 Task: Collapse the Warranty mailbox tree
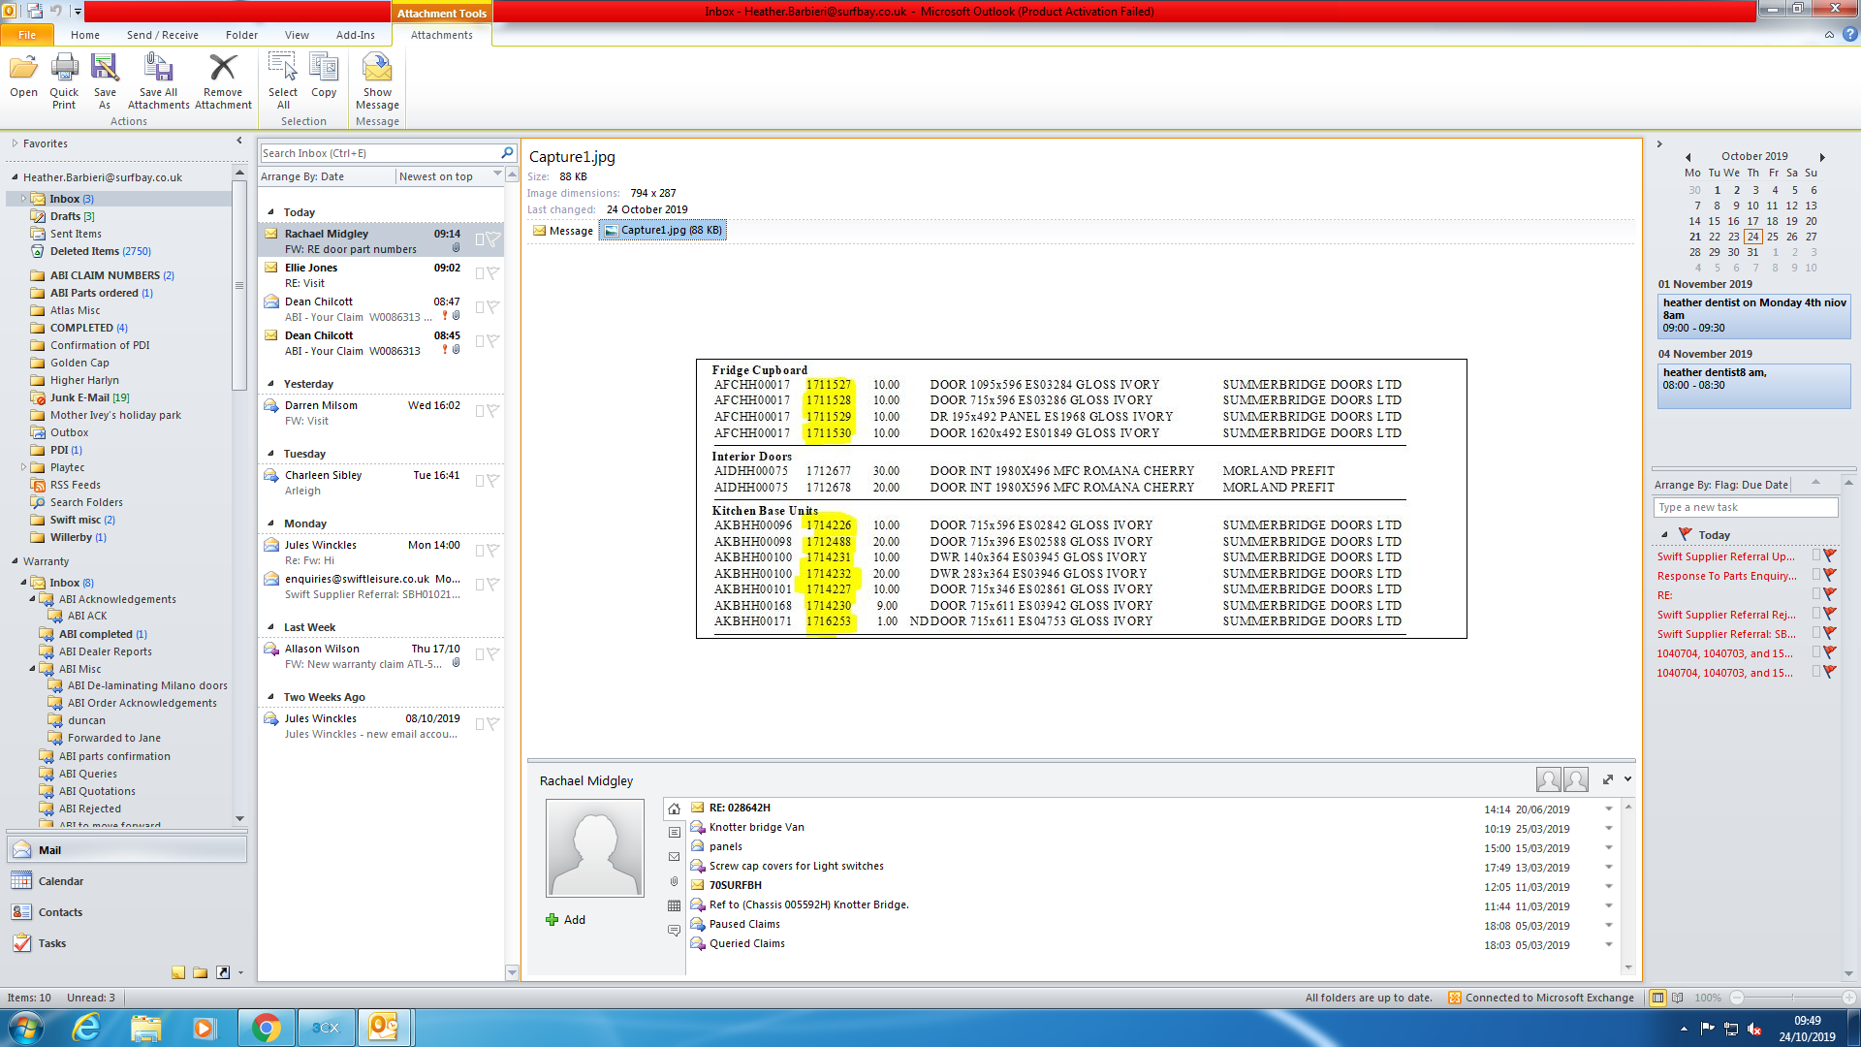coord(15,561)
